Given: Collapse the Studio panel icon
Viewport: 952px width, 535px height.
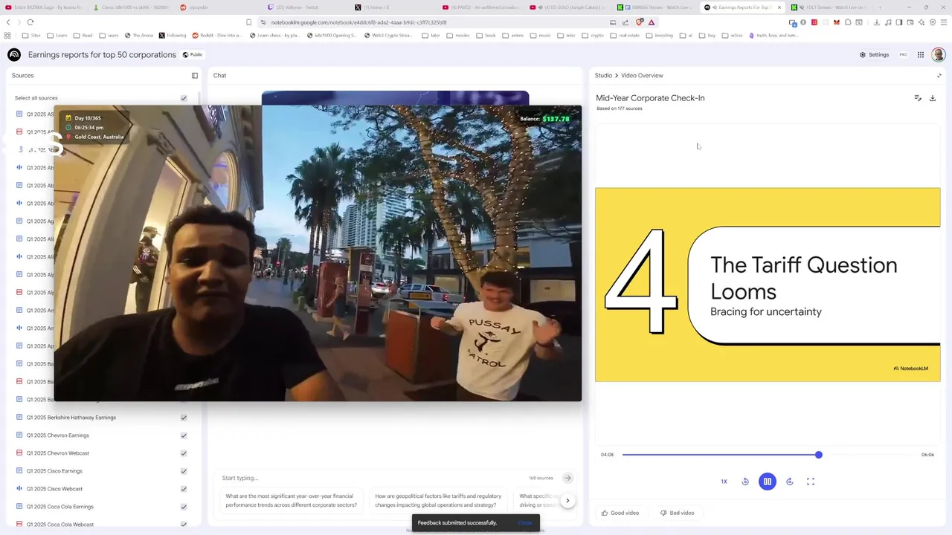Looking at the screenshot, I should (x=939, y=75).
